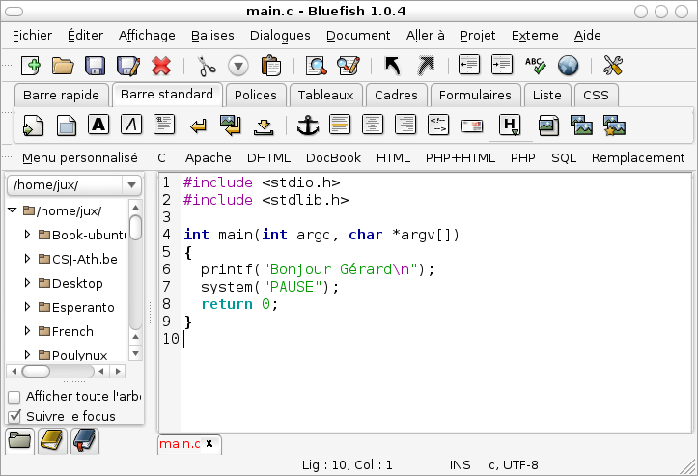Open the Menu personnalisé menu
This screenshot has height=476, width=698.
(80, 157)
